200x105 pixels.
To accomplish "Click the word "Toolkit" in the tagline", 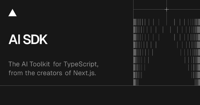I will click(40, 64).
